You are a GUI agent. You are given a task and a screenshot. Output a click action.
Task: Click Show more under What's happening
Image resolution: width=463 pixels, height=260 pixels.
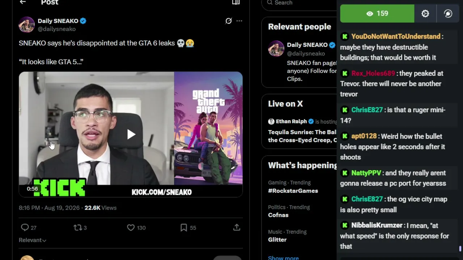[283, 258]
